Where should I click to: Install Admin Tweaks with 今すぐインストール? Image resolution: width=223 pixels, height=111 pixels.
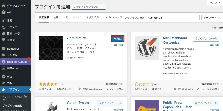[110, 103]
